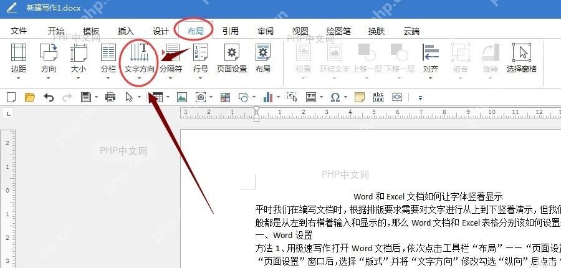Click the insert shapes icon
Image resolution: width=561 pixels, height=268 pixels.
point(244,97)
